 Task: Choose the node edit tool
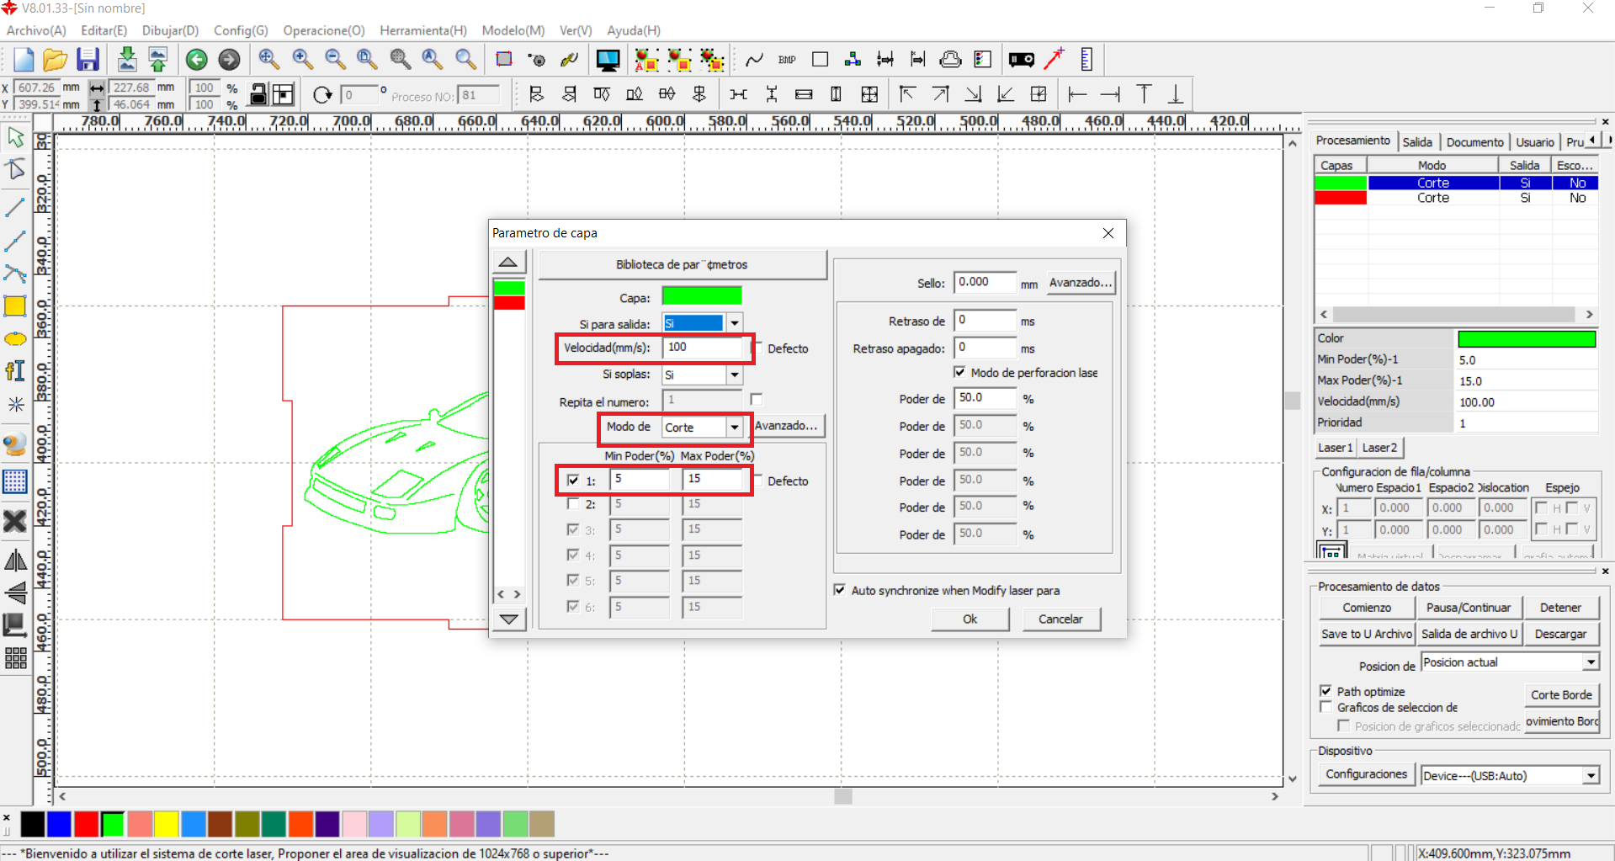(x=15, y=170)
